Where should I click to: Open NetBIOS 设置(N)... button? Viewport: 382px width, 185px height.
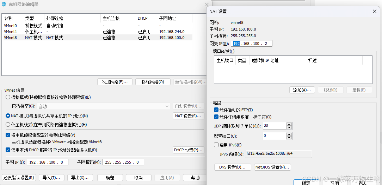point(272,167)
